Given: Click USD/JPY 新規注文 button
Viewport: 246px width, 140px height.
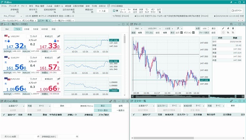Looking at the screenshot, I should point(49,36).
